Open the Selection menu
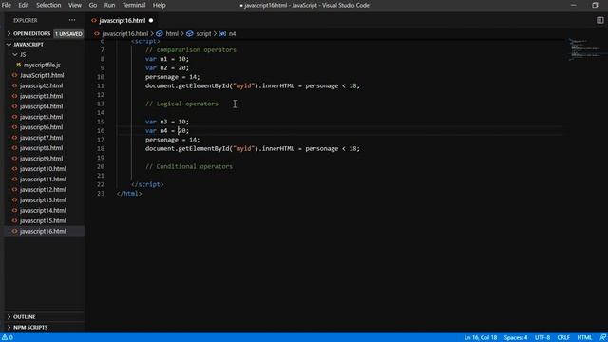This screenshot has height=342, width=608. [x=48, y=5]
